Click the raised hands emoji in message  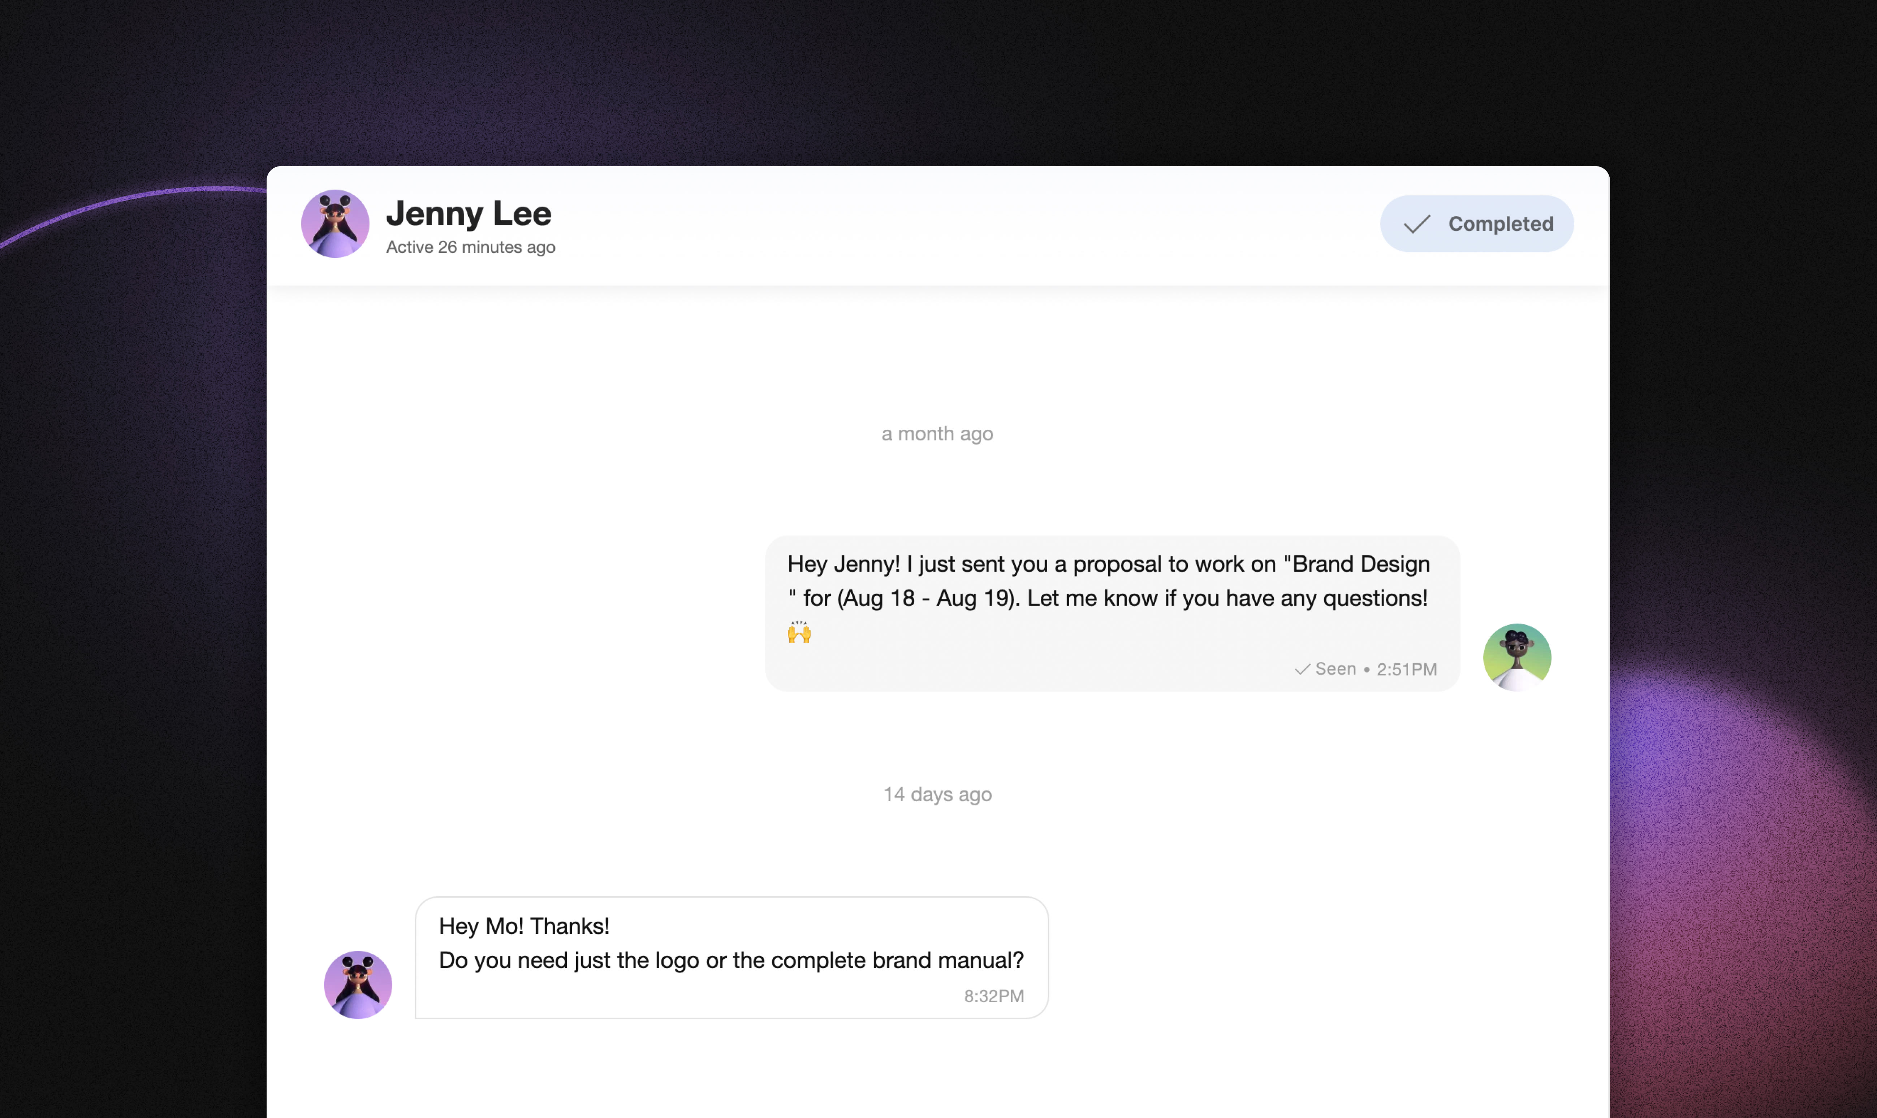[x=799, y=632]
